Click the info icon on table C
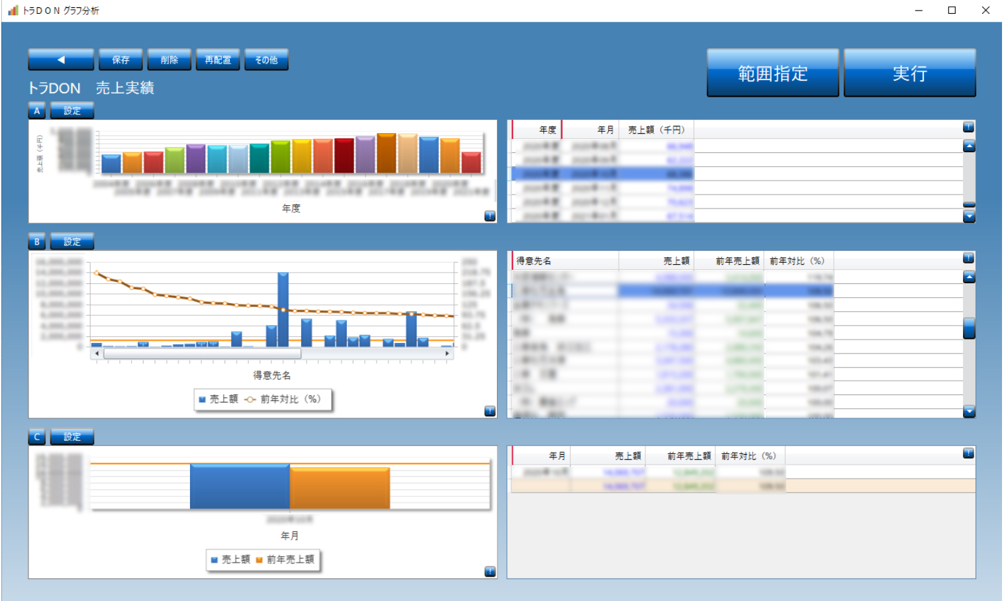Viewport: 1004px width, 601px height. coord(968,453)
